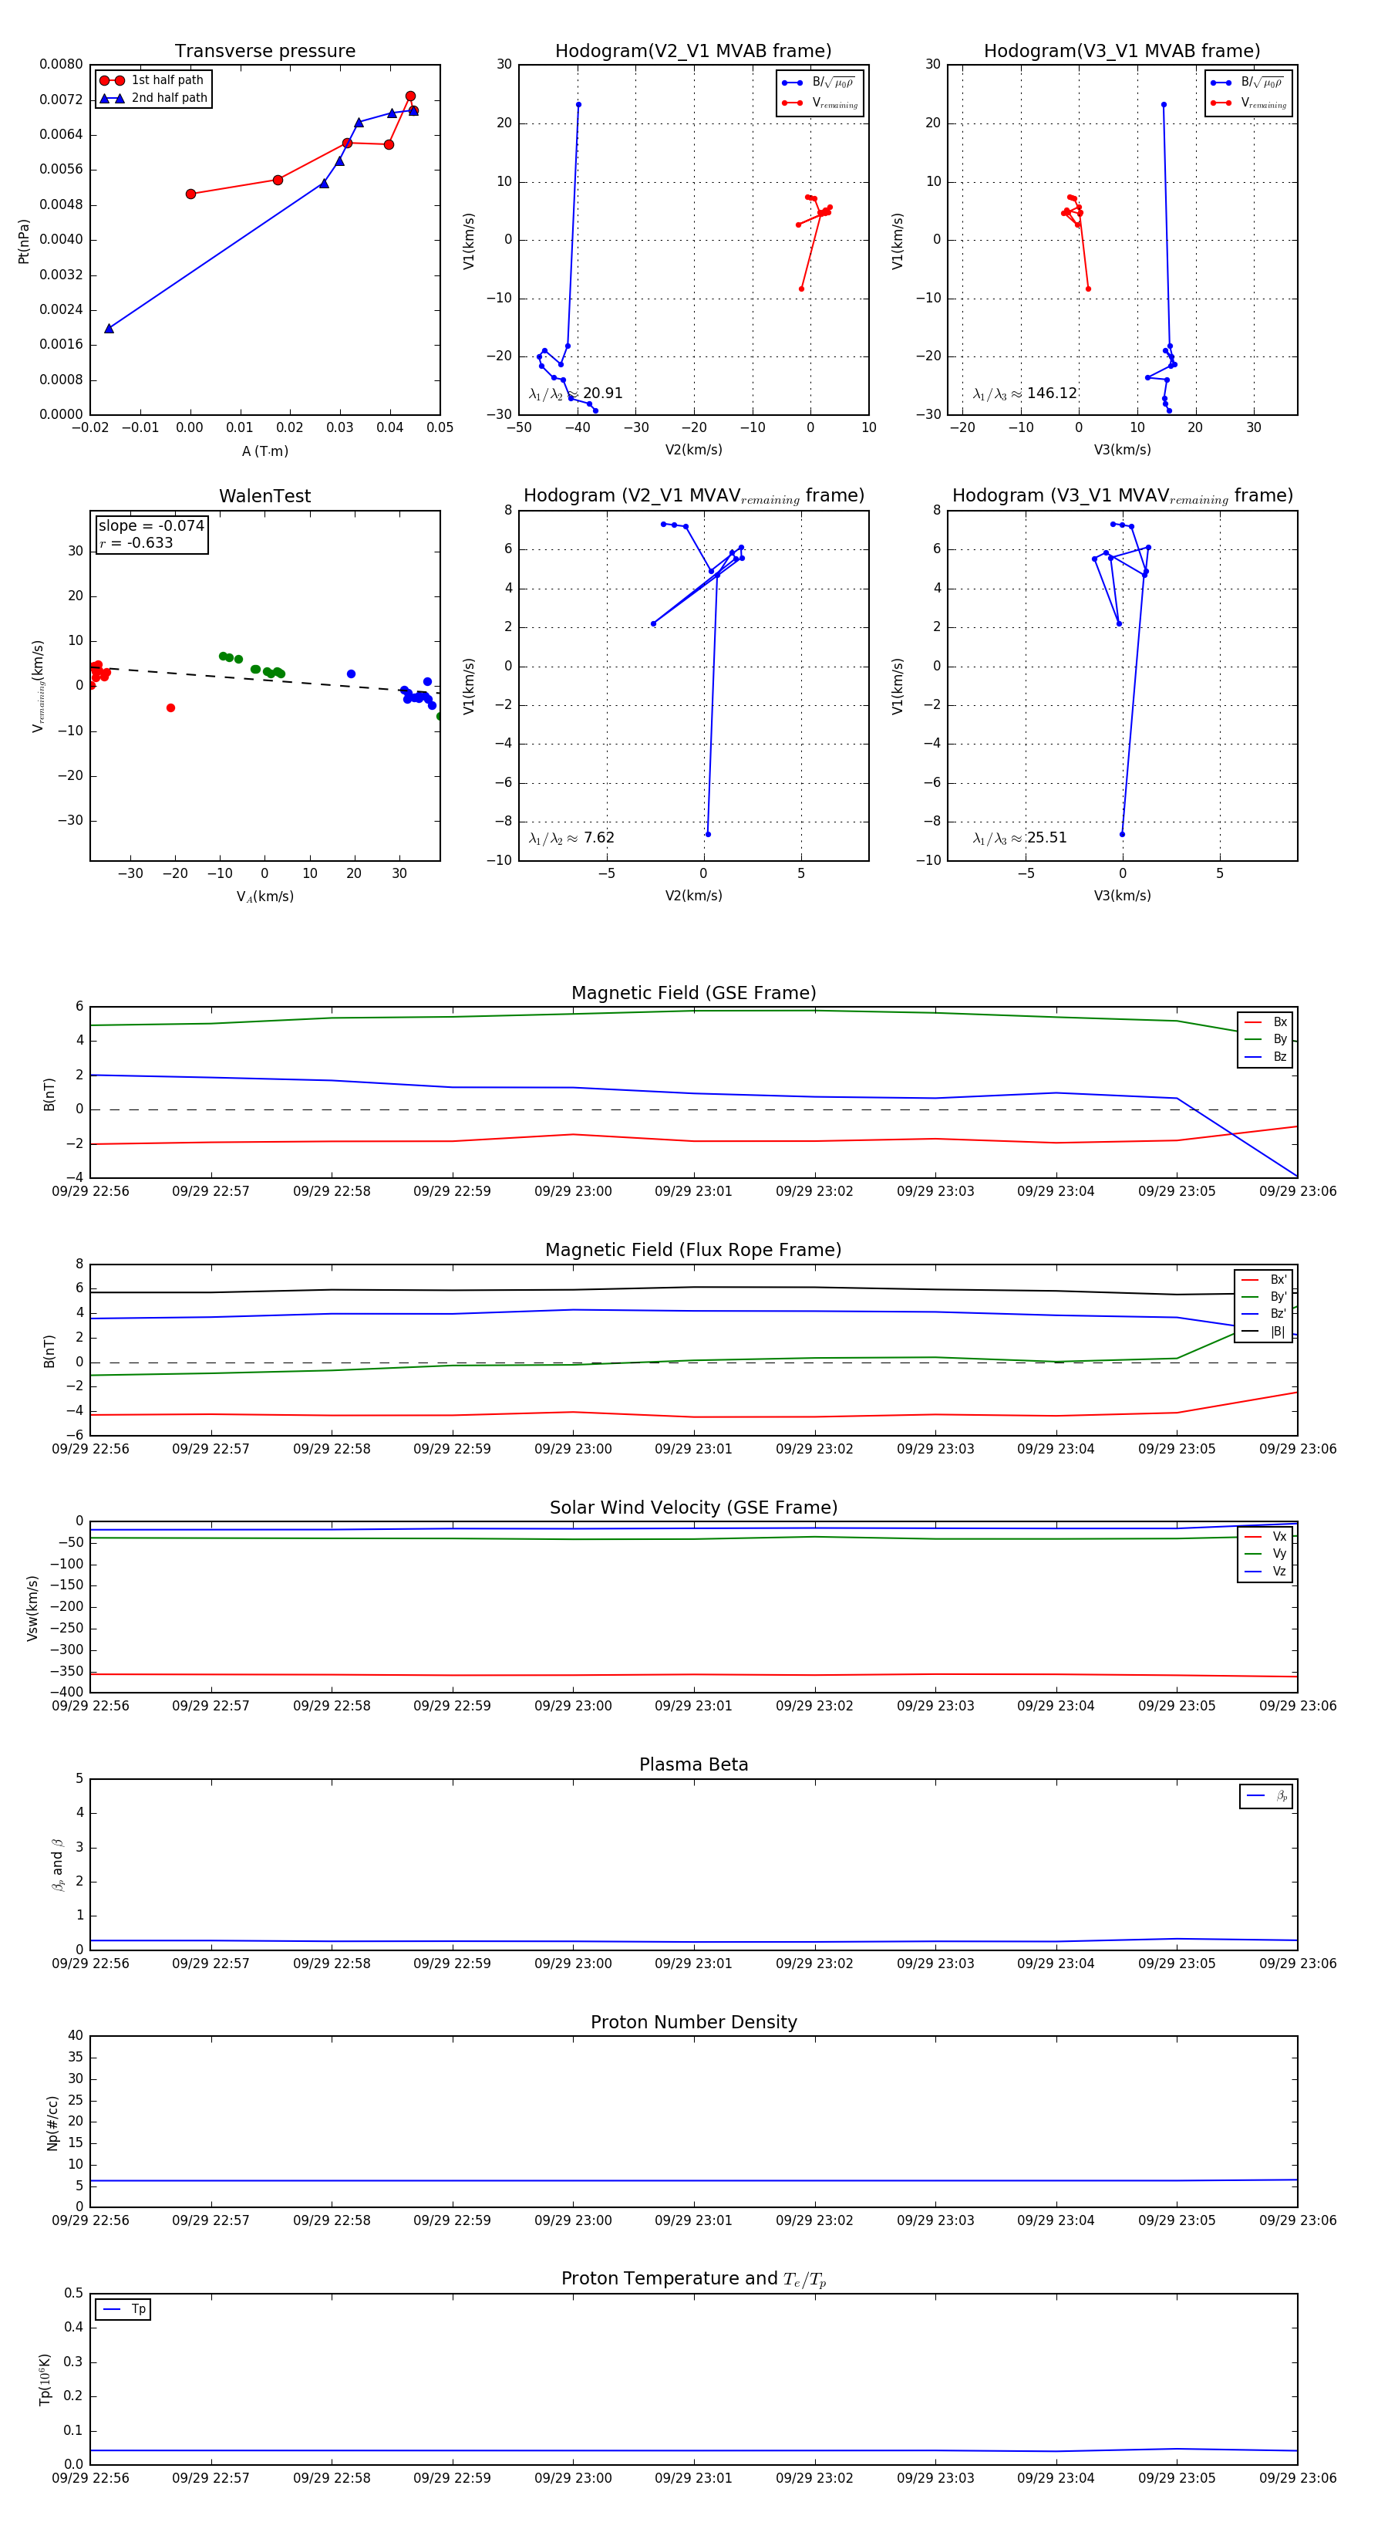The image size is (1388, 2546).
Task: Select "By'" in the Flux Rope legend
Action: pos(1265,1297)
